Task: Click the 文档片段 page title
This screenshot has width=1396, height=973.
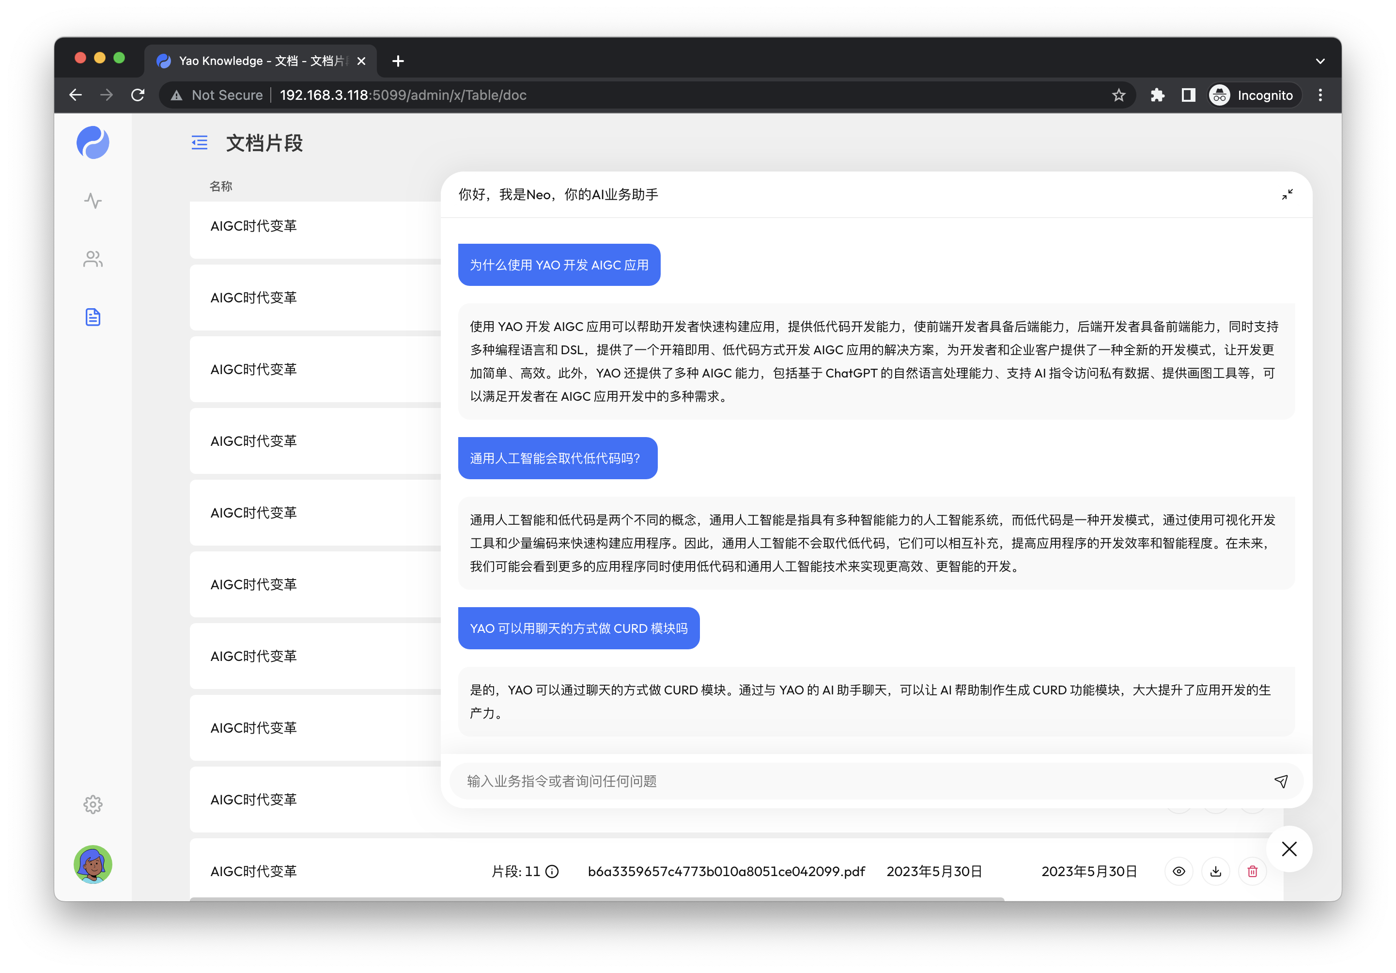Action: [264, 143]
